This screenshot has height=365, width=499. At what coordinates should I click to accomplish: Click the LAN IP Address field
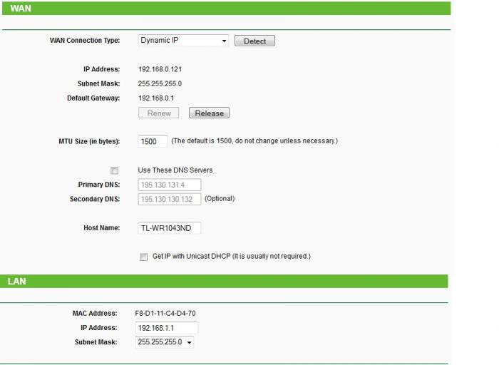coord(166,328)
